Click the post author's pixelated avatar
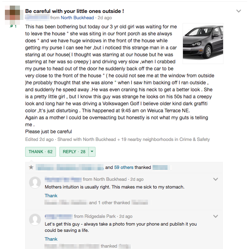The height and width of the screenshot is (249, 249). click(13, 15)
